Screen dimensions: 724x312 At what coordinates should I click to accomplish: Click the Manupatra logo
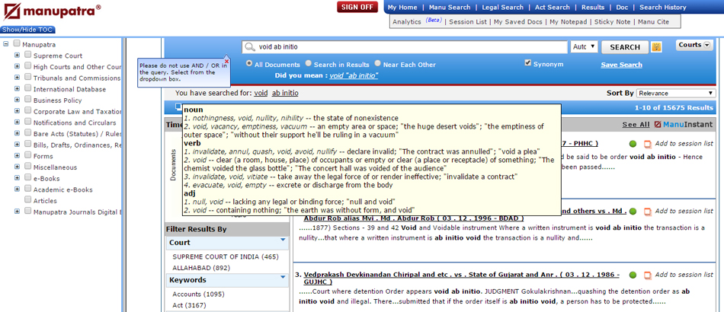52,11
